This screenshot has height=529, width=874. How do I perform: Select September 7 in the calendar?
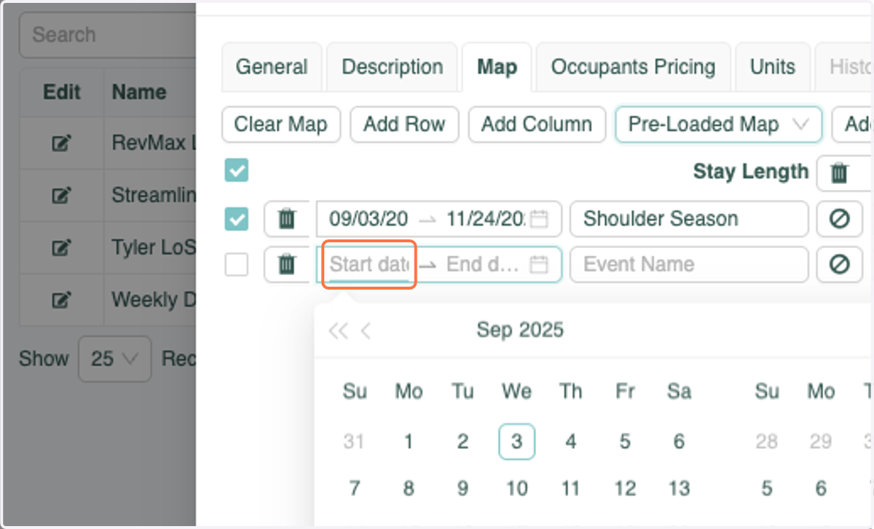[x=355, y=488]
